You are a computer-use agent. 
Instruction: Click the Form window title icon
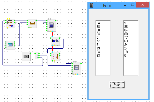coord(91,5)
